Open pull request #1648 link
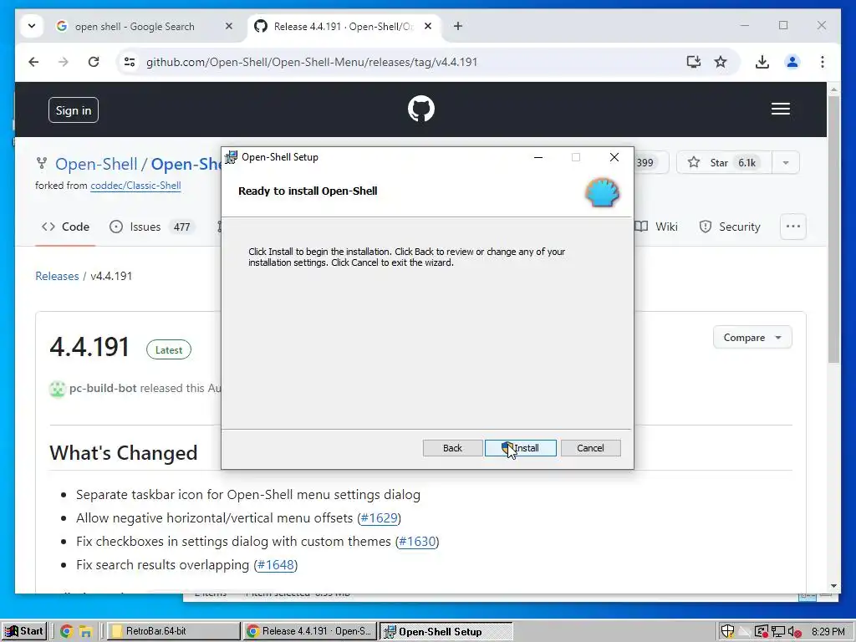 (275, 564)
